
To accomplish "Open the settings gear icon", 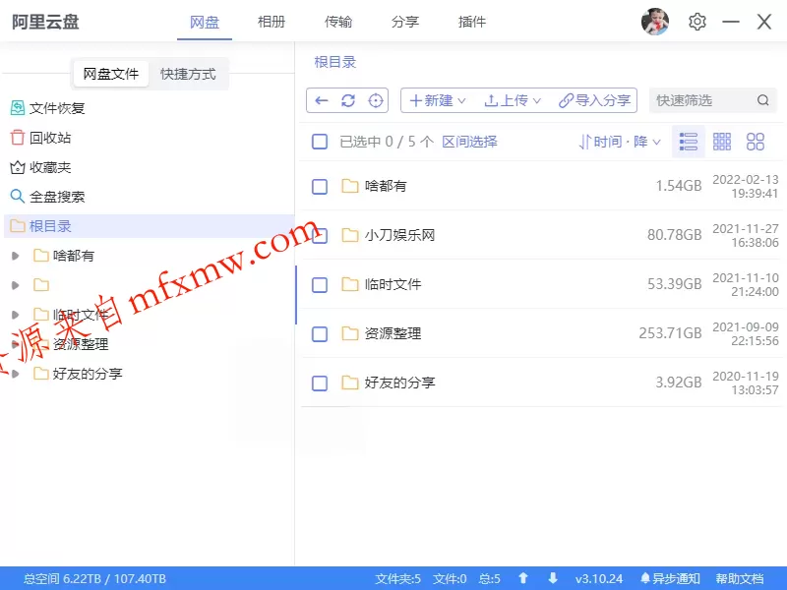I will pos(697,22).
